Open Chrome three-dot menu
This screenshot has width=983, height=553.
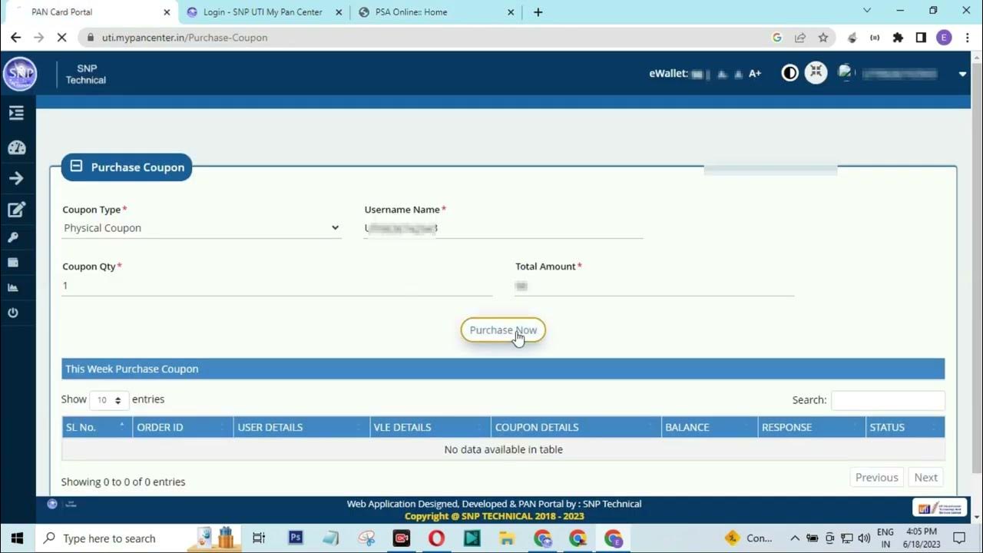pos(966,38)
